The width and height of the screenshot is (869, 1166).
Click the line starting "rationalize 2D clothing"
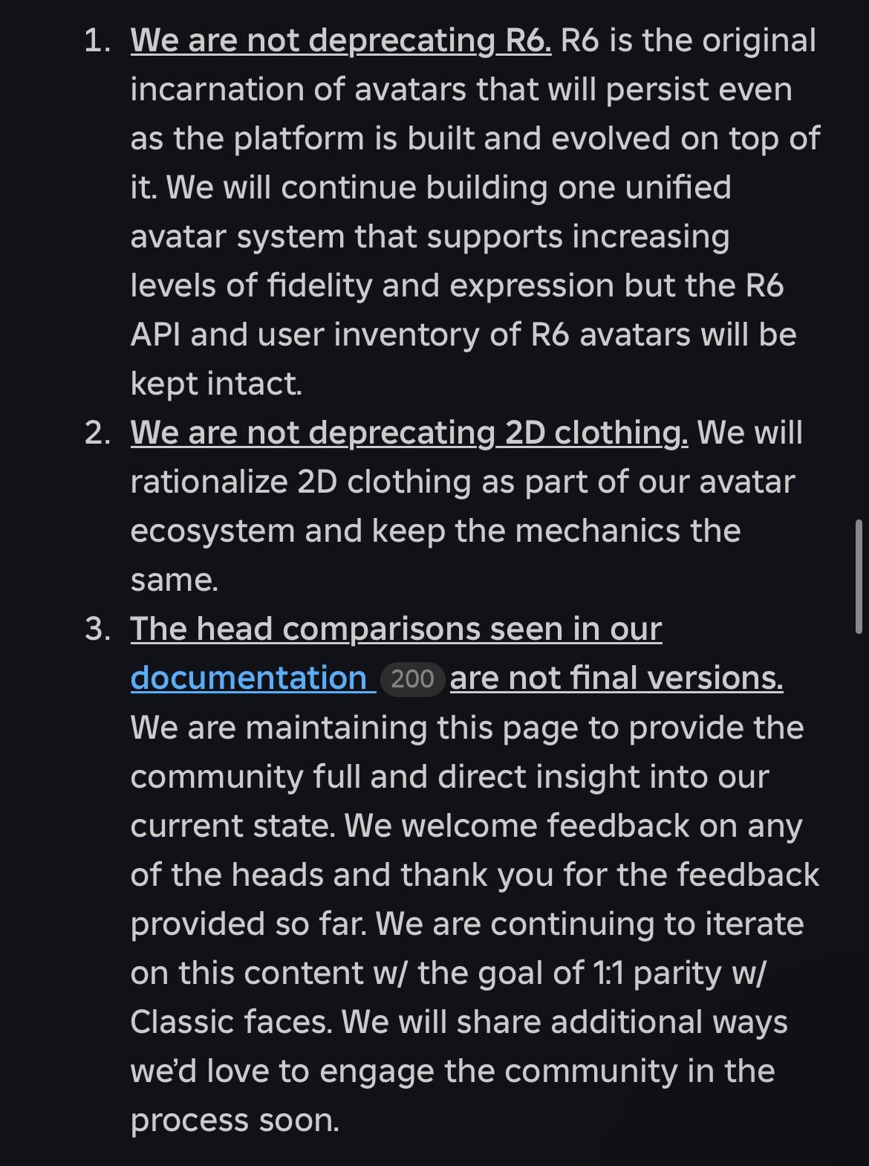pos(462,482)
